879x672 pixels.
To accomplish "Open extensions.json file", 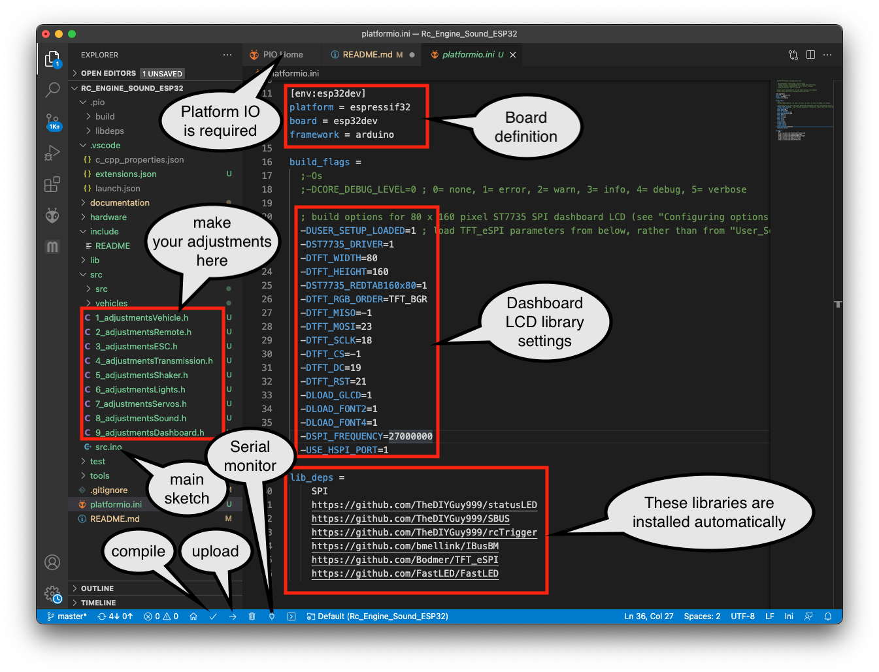I will (156, 174).
